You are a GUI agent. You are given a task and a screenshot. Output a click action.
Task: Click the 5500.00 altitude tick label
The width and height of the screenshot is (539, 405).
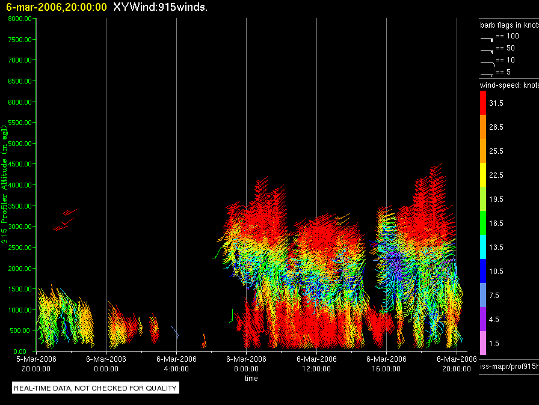[20, 123]
